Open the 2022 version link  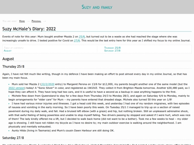[17, 88]
